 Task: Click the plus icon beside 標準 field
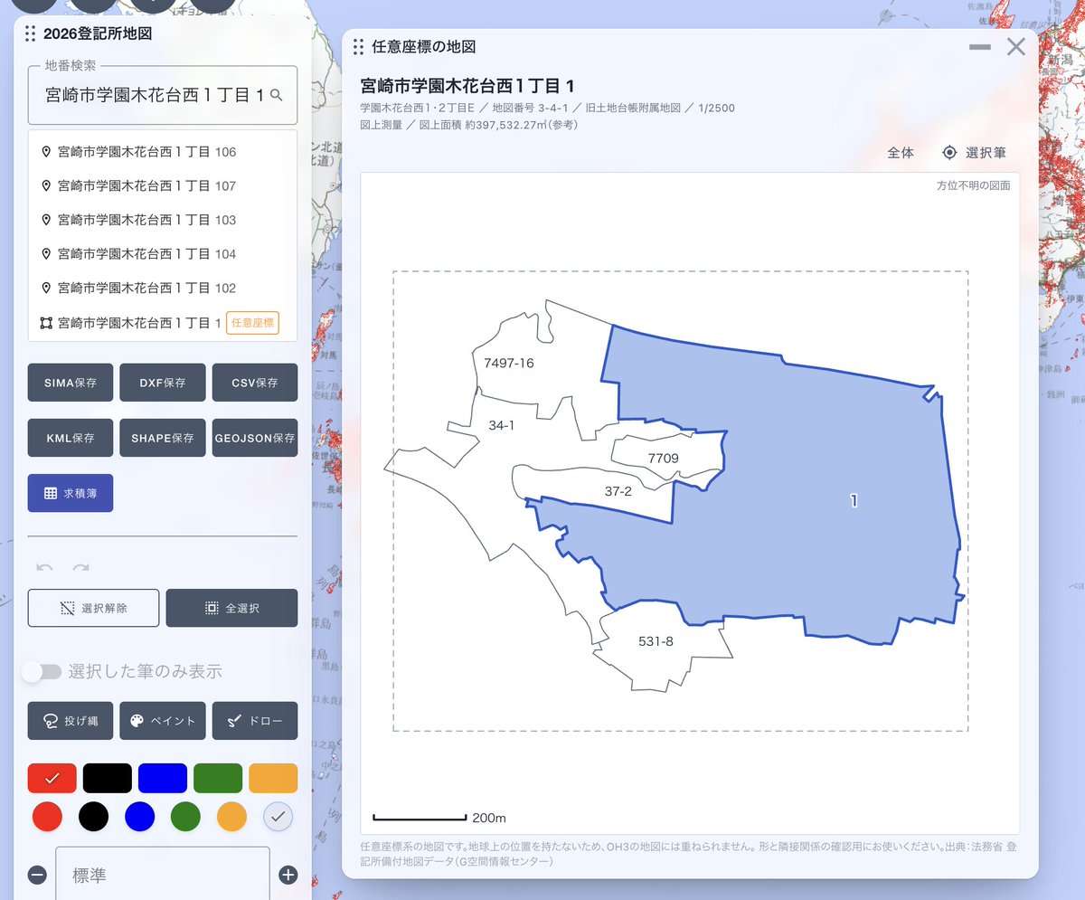tap(288, 874)
